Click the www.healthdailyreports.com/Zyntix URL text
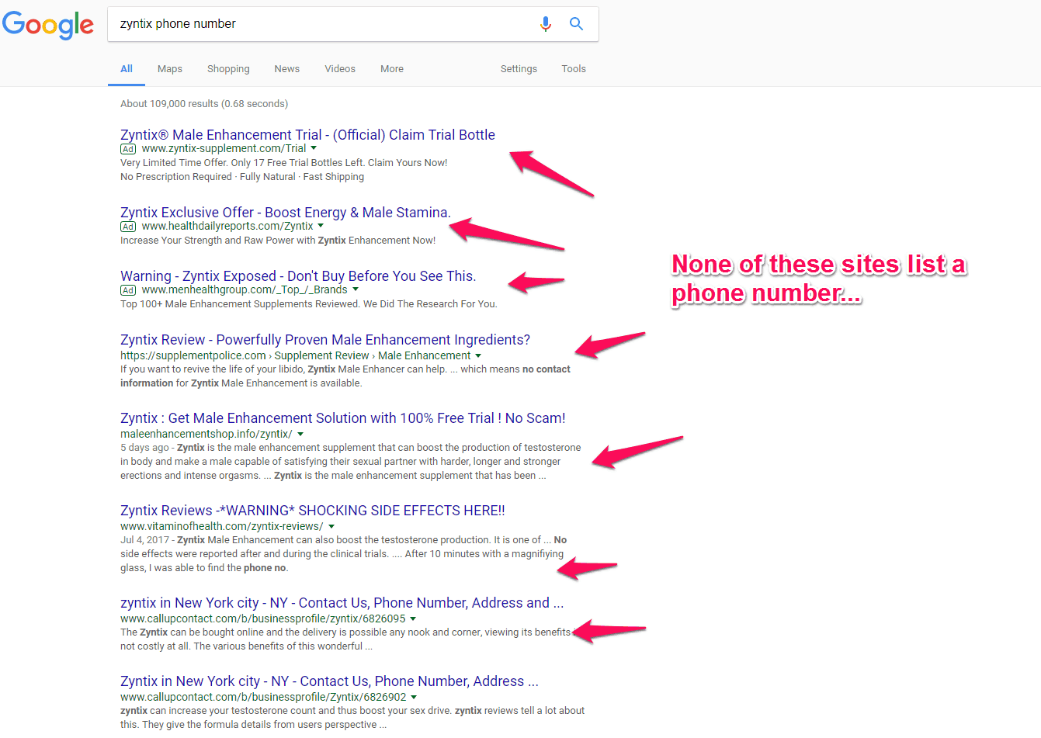1041x738 pixels. tap(227, 226)
